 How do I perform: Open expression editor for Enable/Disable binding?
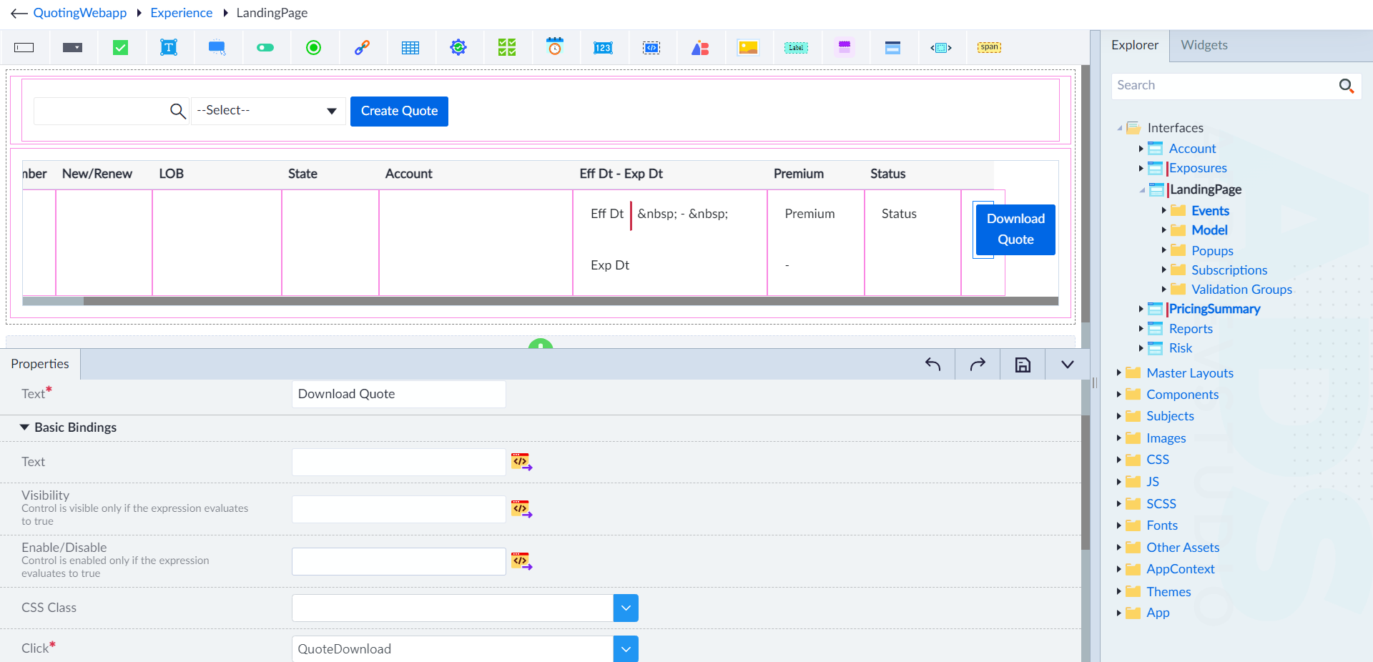521,561
